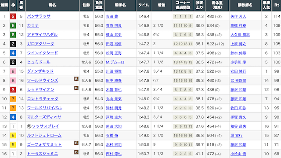Image resolution: width=281 pixels, height=158 pixels.
Task: Click white frame 1 badge beside ソッサスブレイ
Action: tap(13, 126)
